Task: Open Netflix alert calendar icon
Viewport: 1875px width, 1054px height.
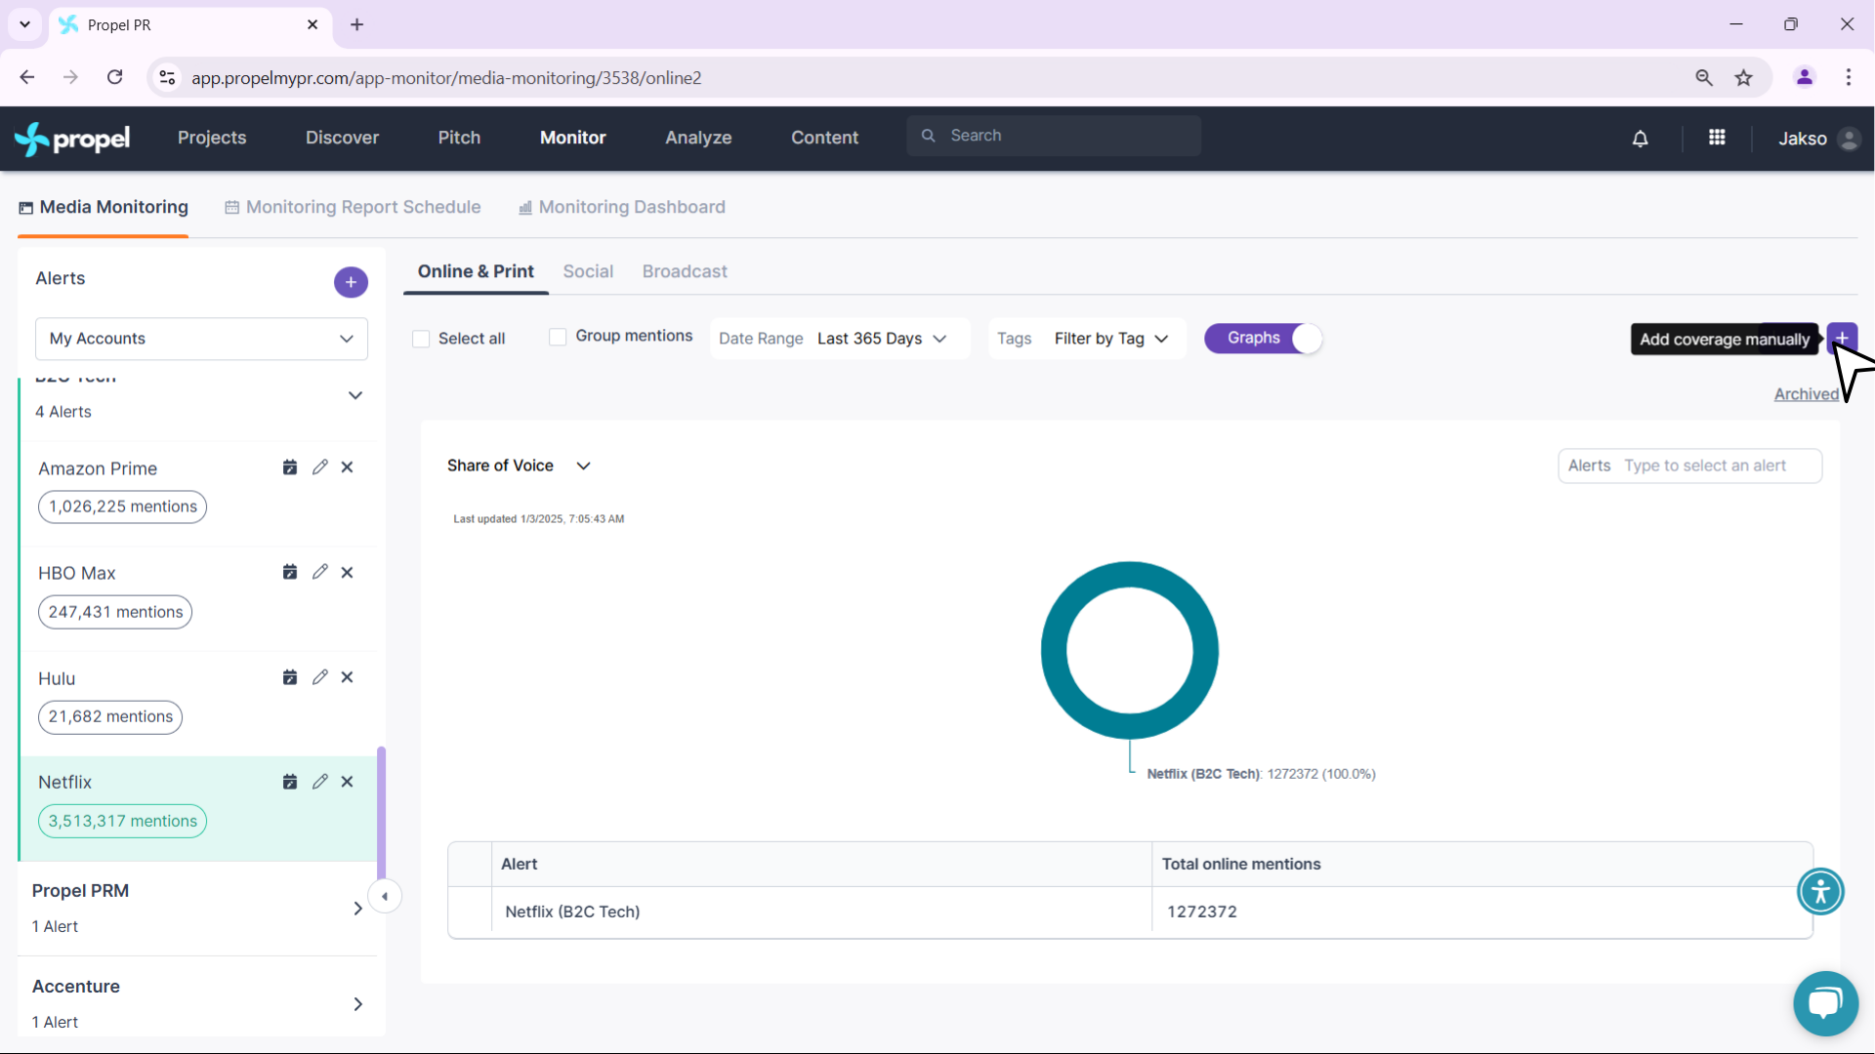Action: coord(290,782)
